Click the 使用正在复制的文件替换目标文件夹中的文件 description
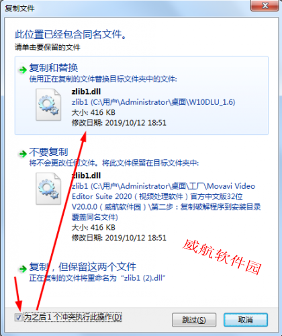Viewport: 282px width, 336px height. pos(103,79)
